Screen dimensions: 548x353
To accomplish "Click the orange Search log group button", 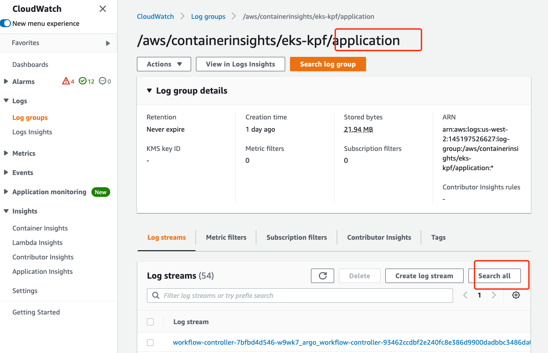I will (x=328, y=64).
